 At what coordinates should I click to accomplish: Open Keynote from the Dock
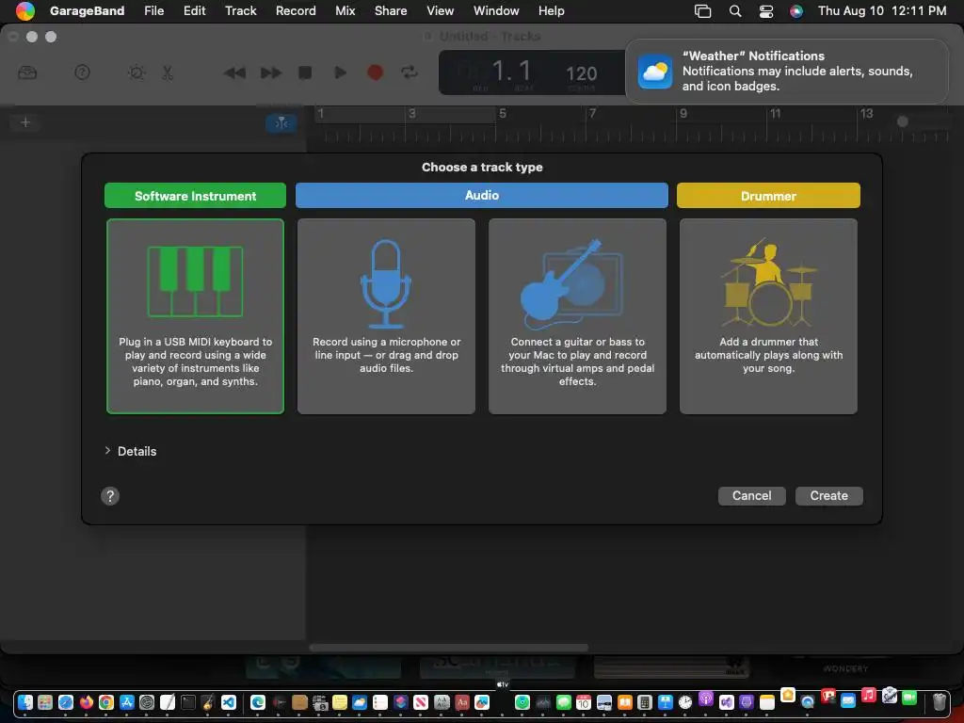(x=666, y=702)
